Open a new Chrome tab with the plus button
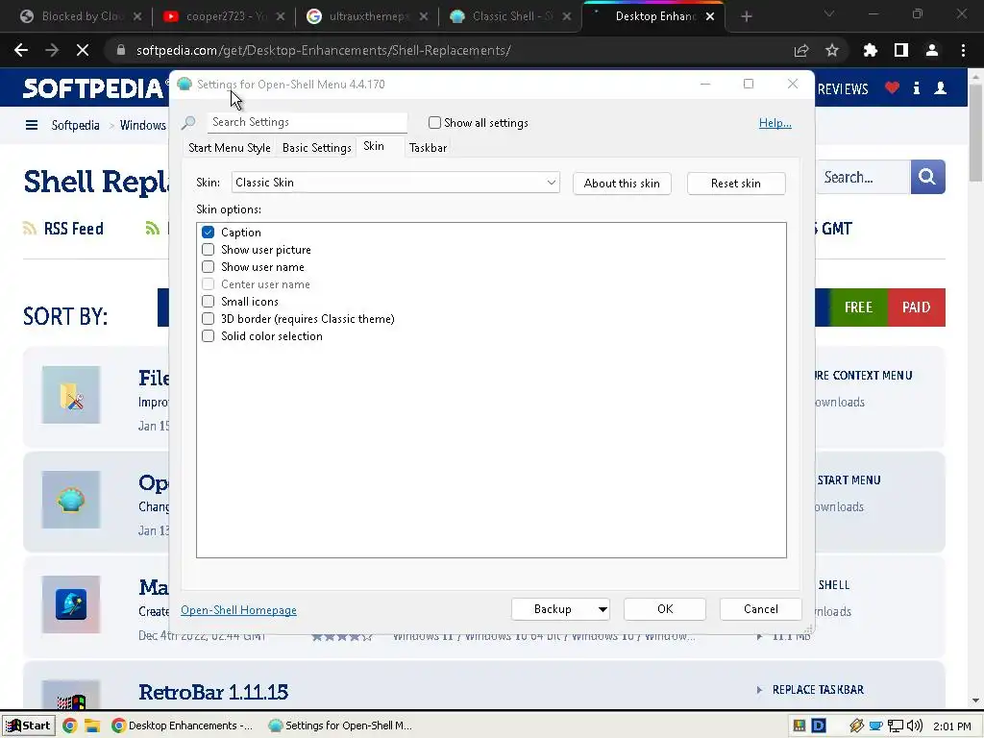This screenshot has width=984, height=738. click(746, 16)
